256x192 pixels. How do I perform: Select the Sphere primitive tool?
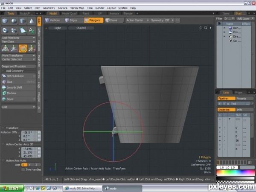tap(14, 21)
